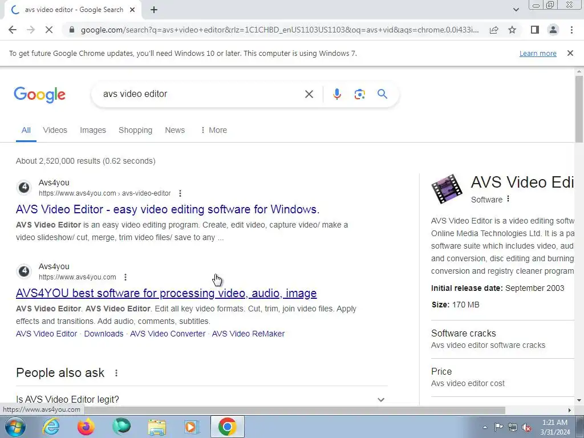Open the taskbar clock and date
The width and height of the screenshot is (584, 438).
pos(555,427)
